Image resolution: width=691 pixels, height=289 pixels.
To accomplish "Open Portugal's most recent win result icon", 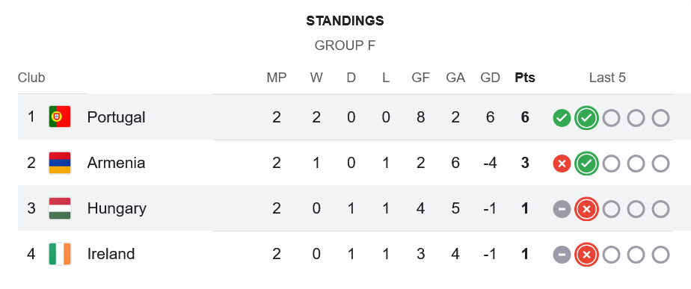I will 586,118.
